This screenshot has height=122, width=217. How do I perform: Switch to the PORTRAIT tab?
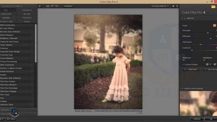pyautogui.click(x=27, y=18)
